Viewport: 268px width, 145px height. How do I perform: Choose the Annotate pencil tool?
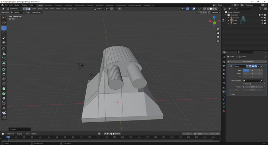(x=4, y=48)
